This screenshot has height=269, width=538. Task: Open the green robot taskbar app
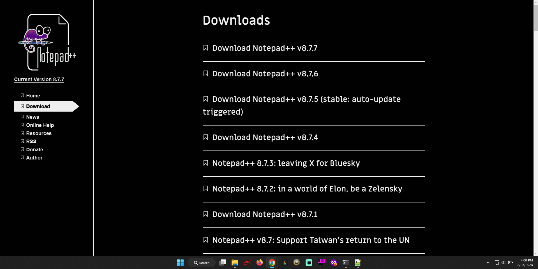pos(309,263)
